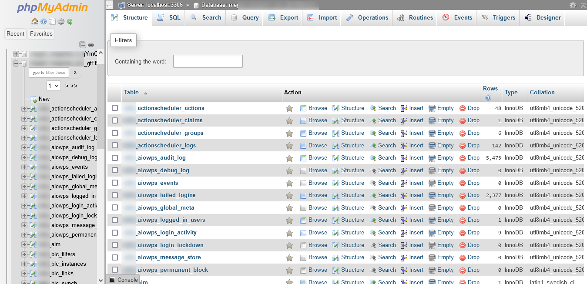Favorite the actionscheduler_actions table star
The height and width of the screenshot is (284, 587).
pos(289,108)
